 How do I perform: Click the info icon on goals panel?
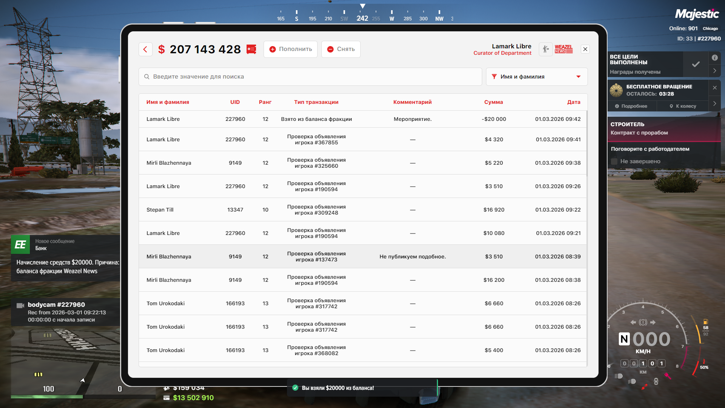[714, 58]
